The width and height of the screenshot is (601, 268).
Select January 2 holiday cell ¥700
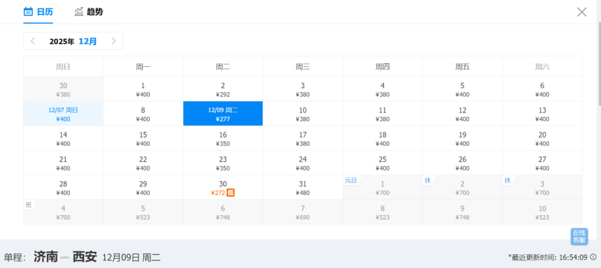(463, 187)
